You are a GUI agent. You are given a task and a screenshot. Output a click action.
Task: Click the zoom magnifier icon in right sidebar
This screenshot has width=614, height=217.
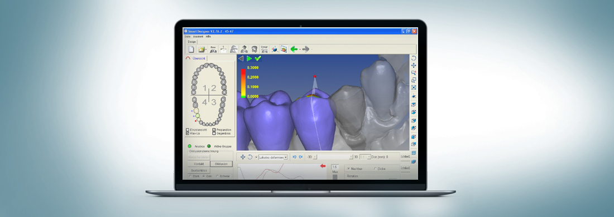coord(414,72)
